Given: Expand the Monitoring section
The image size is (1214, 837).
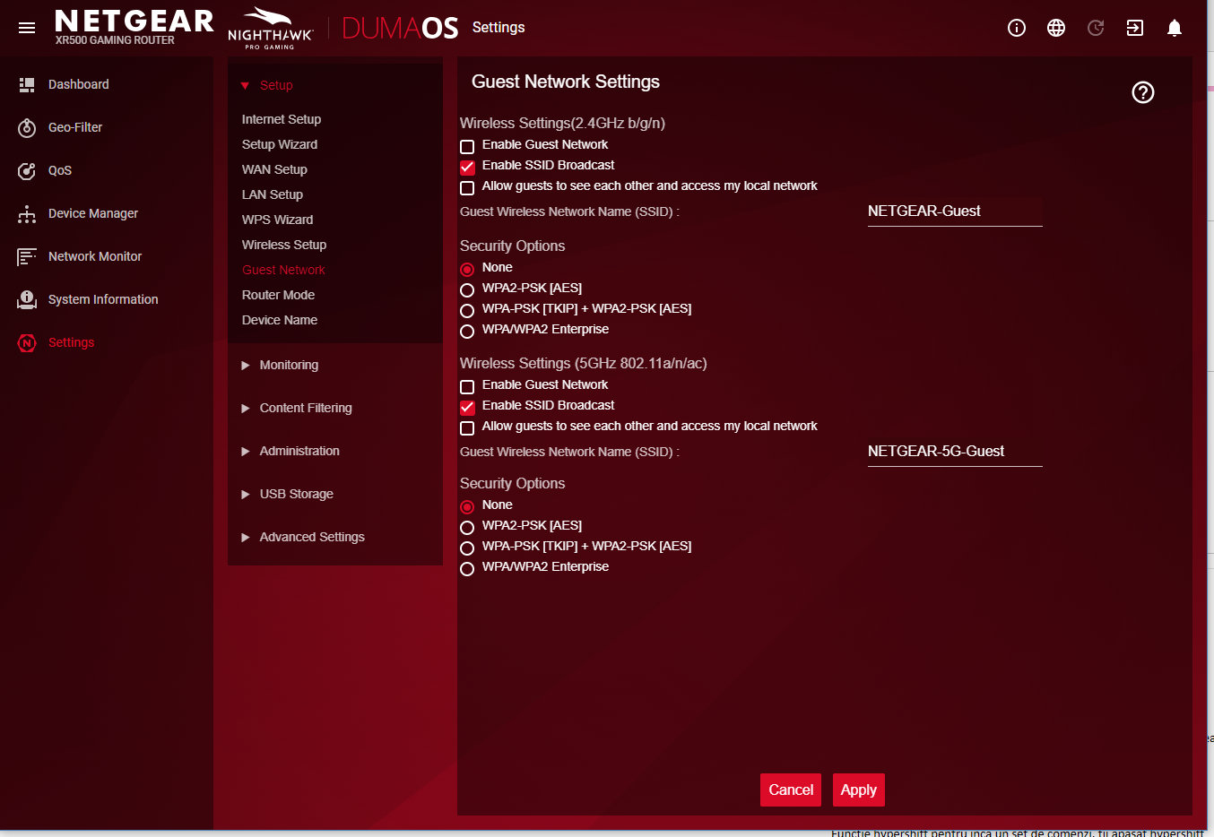Looking at the screenshot, I should [x=288, y=365].
